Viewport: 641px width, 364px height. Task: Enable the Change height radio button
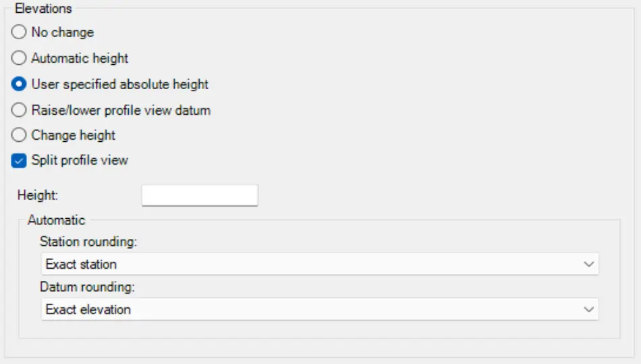20,135
